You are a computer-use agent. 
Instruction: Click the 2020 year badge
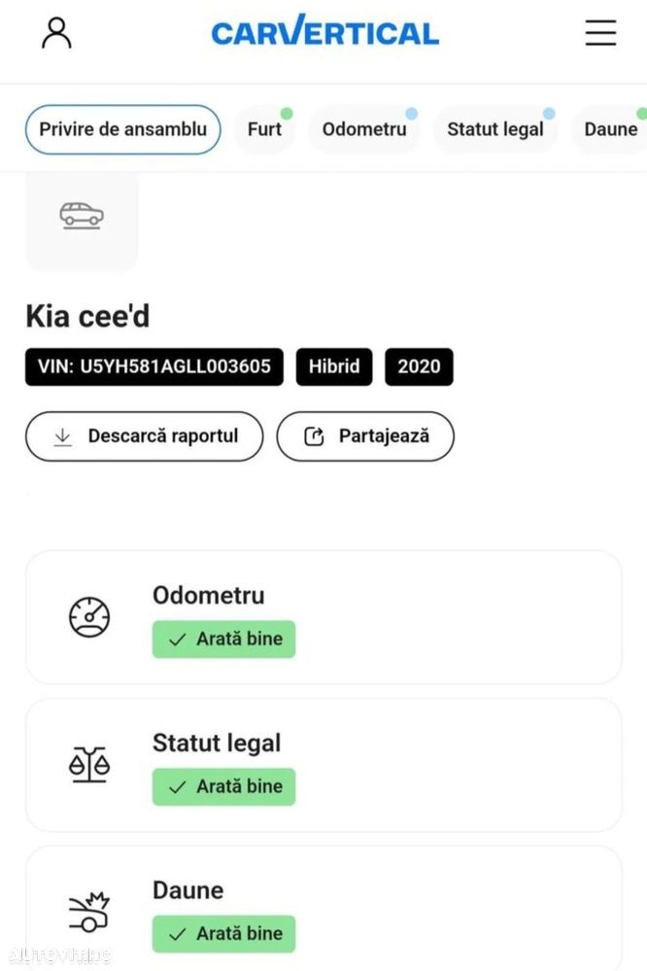click(x=419, y=366)
